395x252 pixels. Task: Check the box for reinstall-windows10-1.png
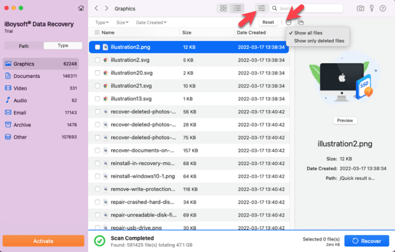tap(97, 176)
